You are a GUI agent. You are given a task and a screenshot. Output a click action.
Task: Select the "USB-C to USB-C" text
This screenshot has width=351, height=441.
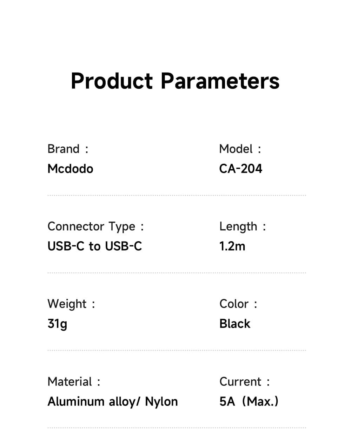tap(94, 246)
